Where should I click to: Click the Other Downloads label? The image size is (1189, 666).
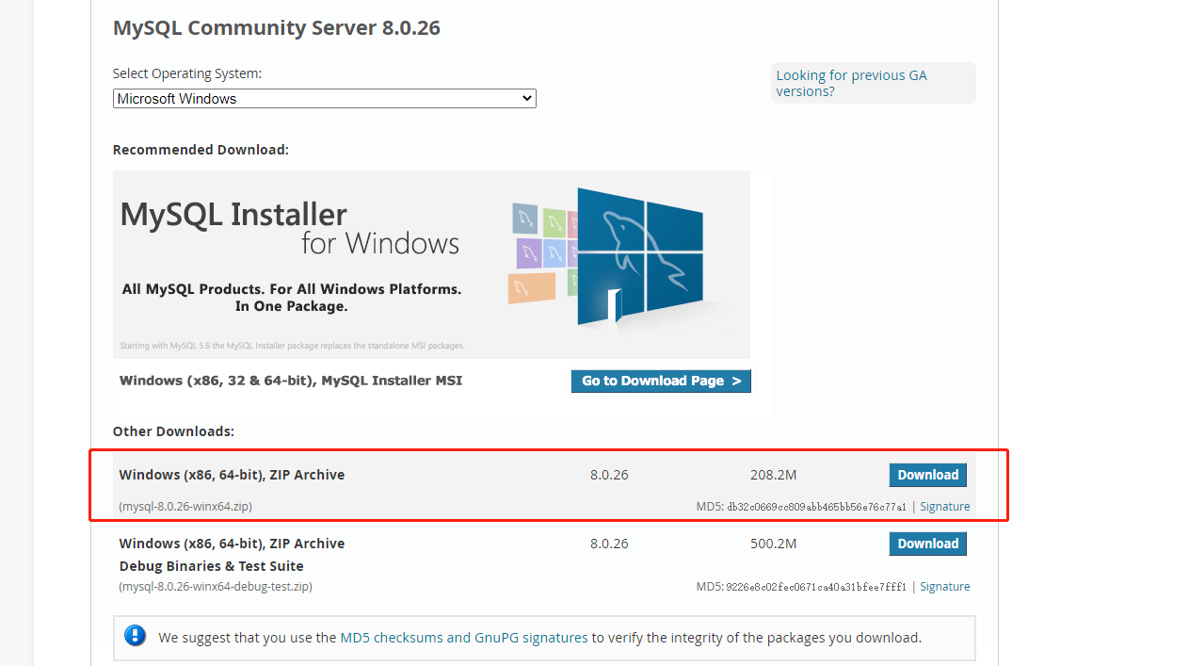pyautogui.click(x=173, y=431)
